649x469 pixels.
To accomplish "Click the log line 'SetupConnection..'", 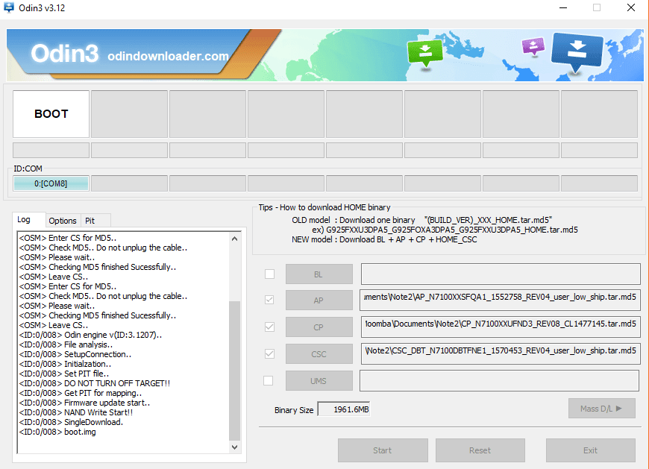I will pos(75,354).
